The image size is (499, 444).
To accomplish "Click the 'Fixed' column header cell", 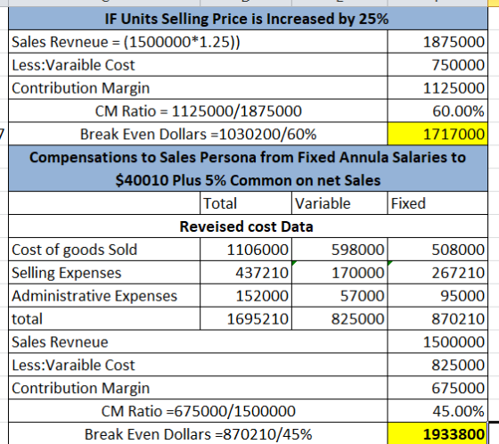I will click(438, 203).
